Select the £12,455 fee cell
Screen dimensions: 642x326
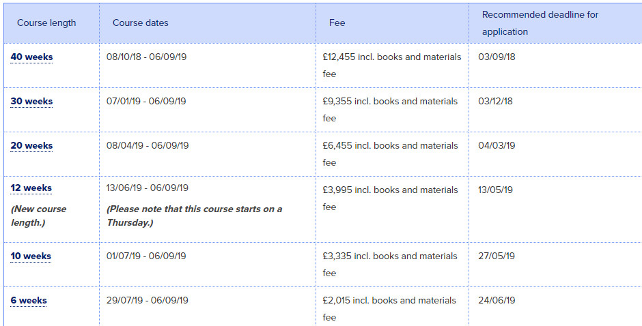click(392, 65)
